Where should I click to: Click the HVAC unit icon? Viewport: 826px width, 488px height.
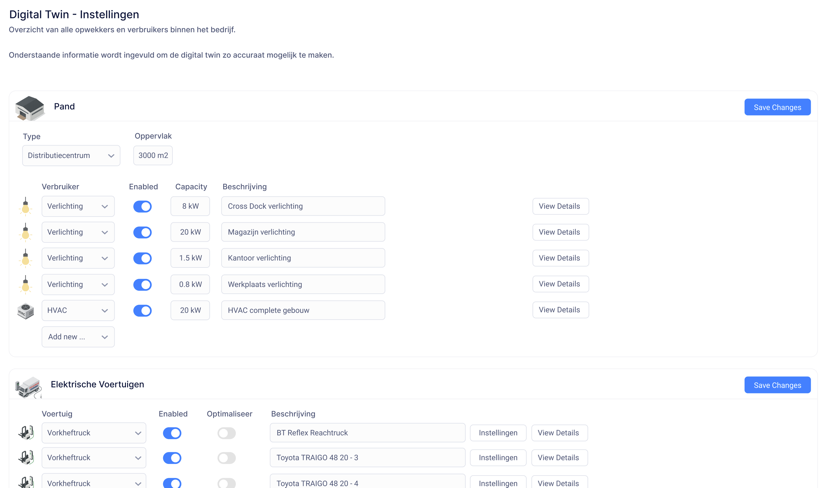26,311
